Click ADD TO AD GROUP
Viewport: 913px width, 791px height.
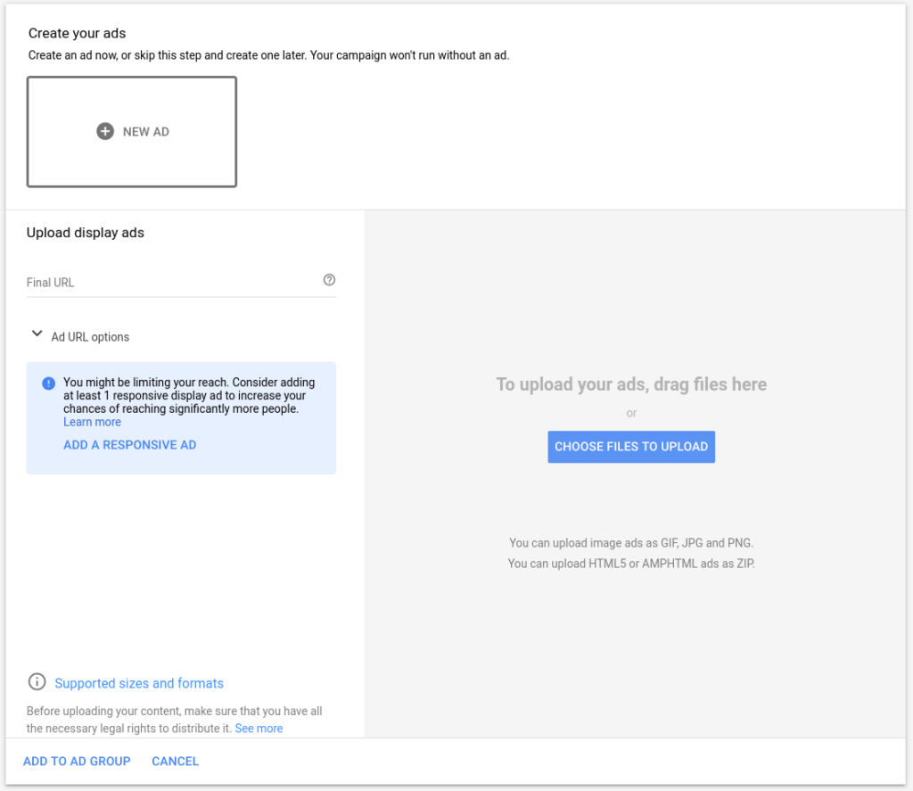pyautogui.click(x=77, y=762)
